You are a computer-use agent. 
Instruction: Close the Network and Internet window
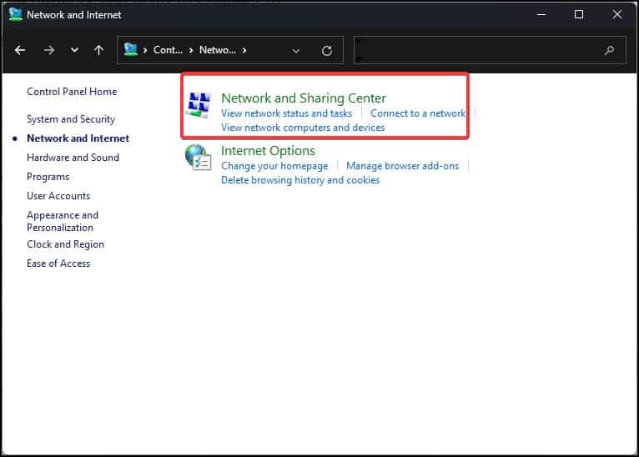tap(617, 15)
